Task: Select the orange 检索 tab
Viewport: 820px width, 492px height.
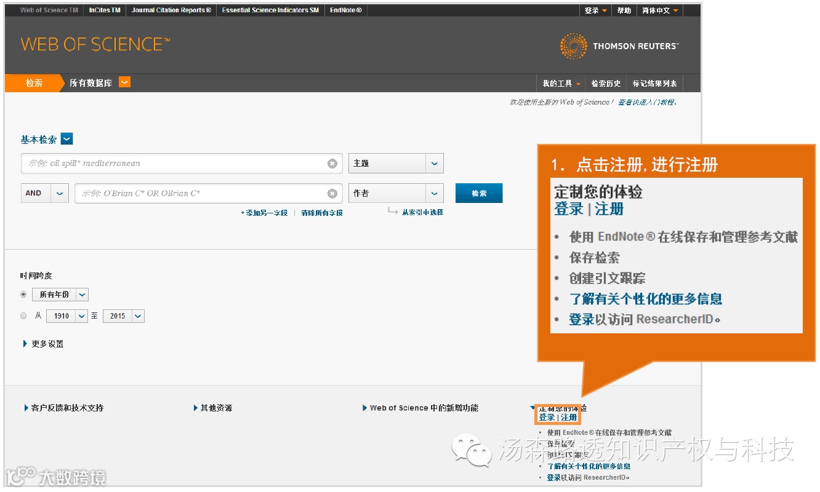Action: tap(34, 83)
